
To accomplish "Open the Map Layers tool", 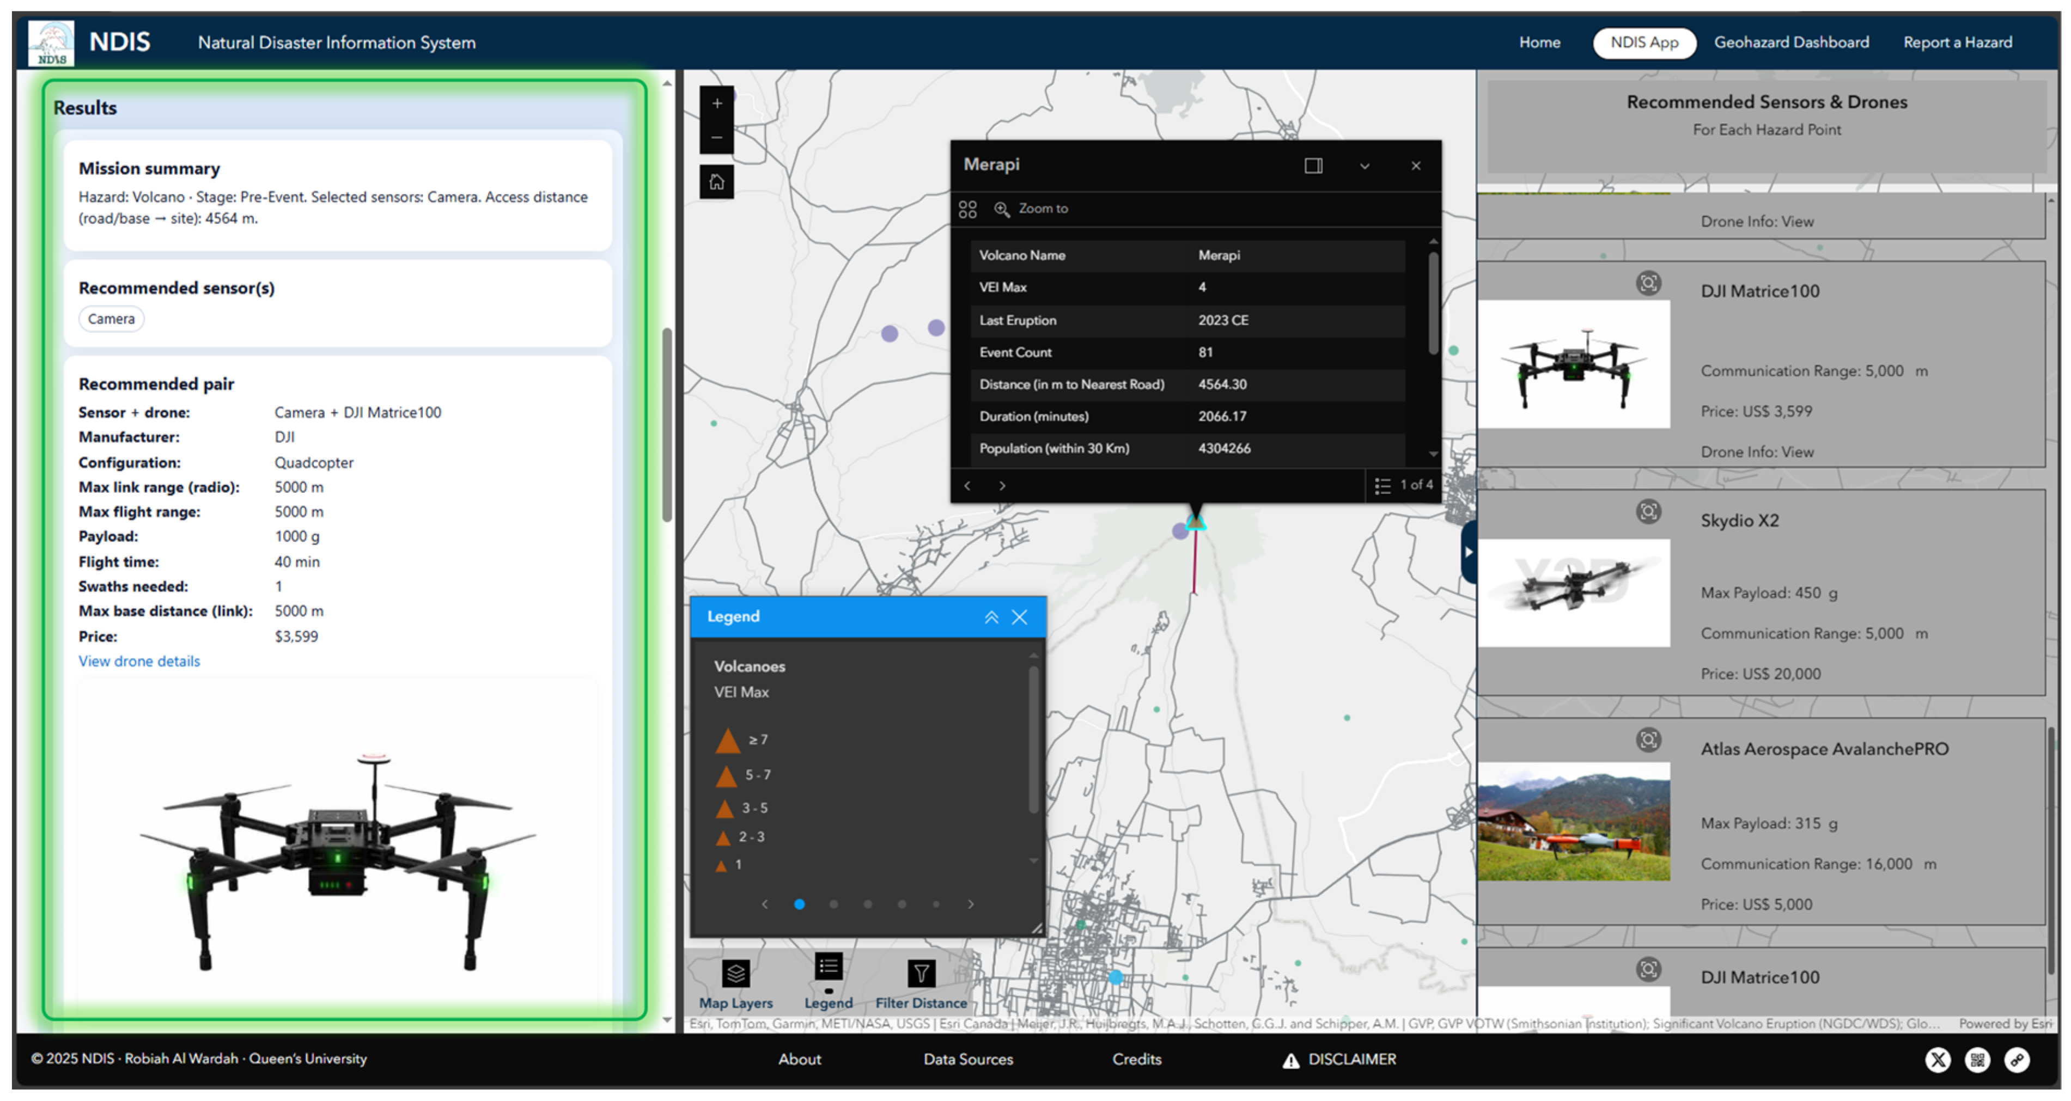I will coord(735,974).
